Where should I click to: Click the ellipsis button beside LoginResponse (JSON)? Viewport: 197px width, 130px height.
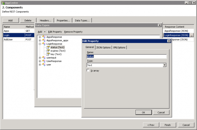(x=191, y=35)
